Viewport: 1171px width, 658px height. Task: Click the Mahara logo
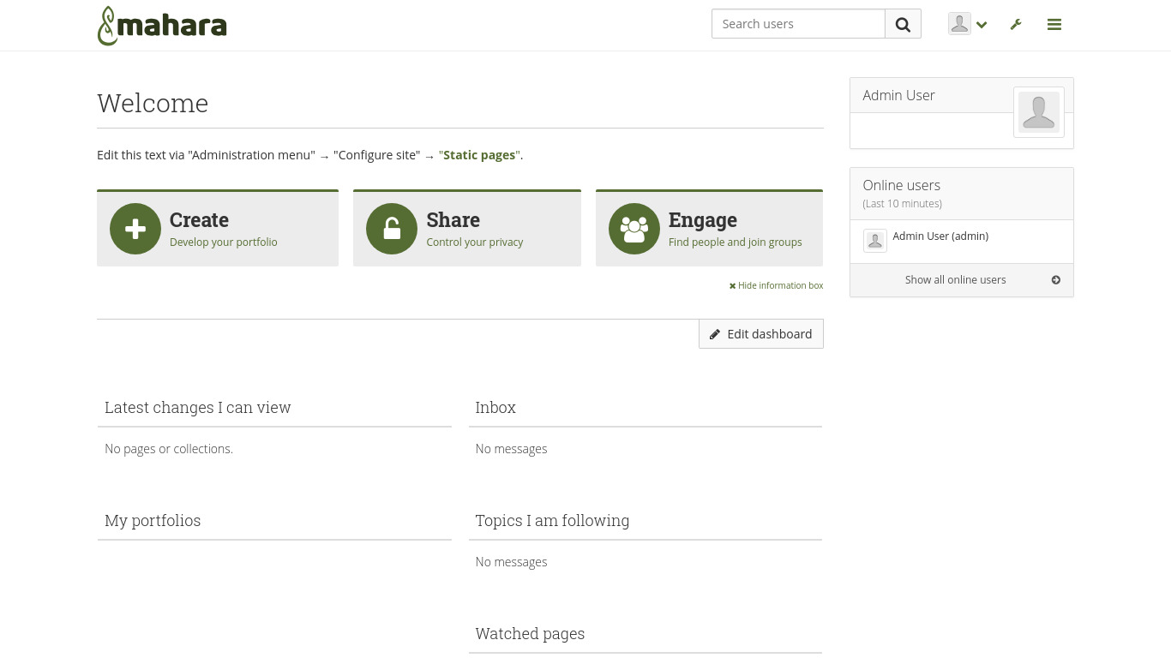[162, 26]
